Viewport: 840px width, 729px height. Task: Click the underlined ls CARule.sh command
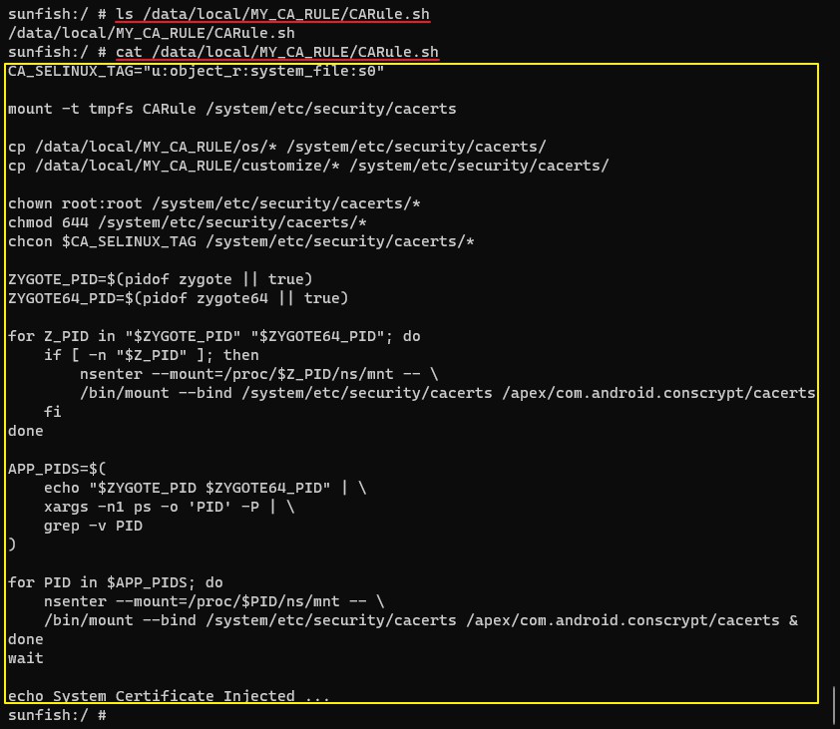[x=272, y=14]
